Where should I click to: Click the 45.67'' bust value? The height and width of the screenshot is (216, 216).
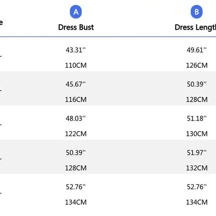[x=76, y=84]
